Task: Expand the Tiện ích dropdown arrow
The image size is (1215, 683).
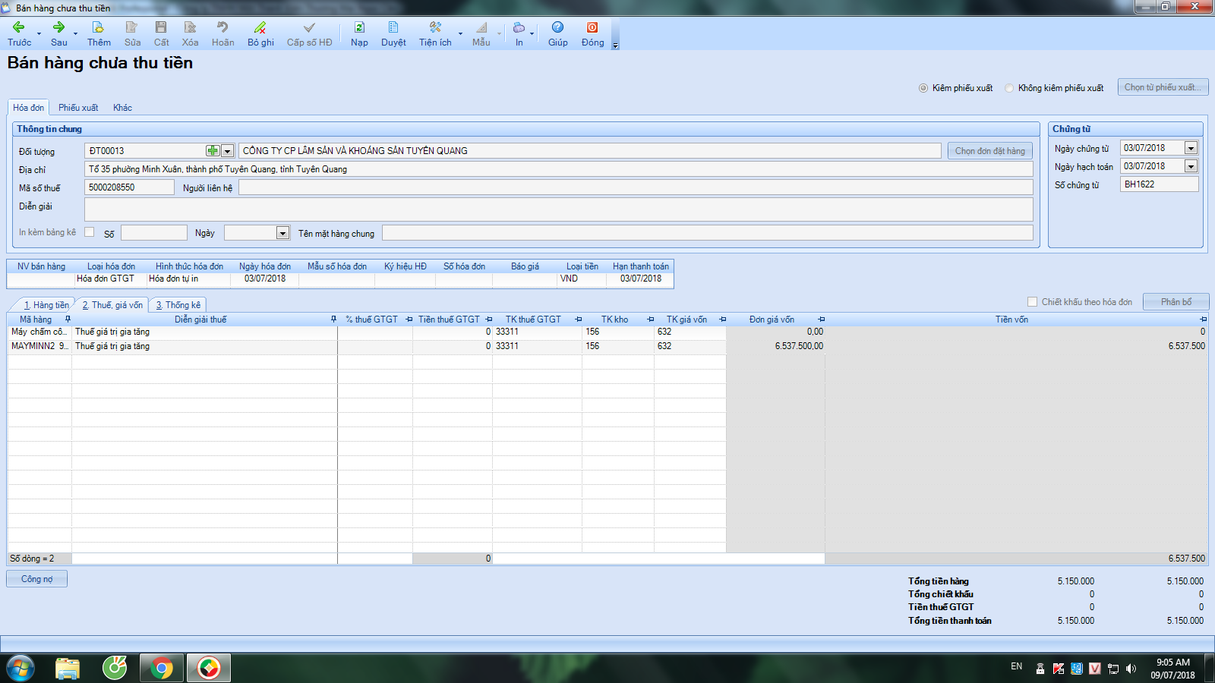Action: click(460, 34)
